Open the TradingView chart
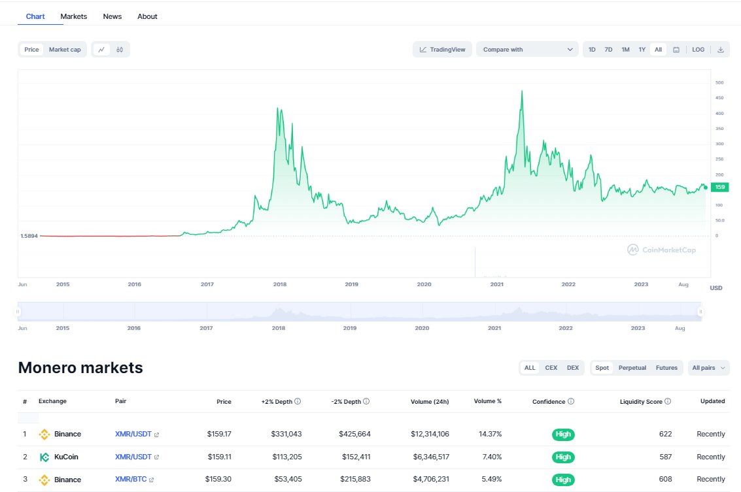The image size is (741, 492). click(x=442, y=50)
